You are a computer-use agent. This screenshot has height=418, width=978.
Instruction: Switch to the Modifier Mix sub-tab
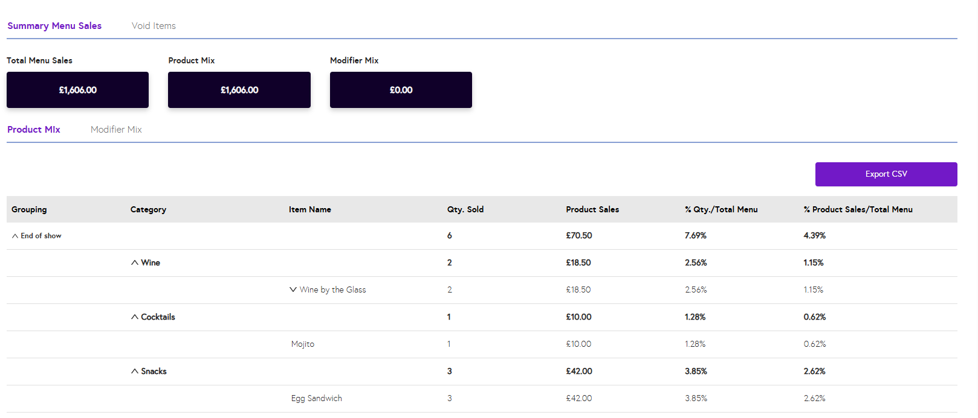tap(116, 130)
